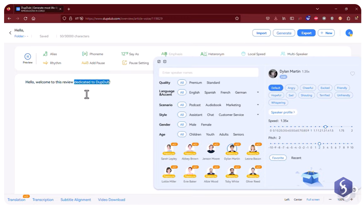Click the speaker name search field

[x=208, y=73]
